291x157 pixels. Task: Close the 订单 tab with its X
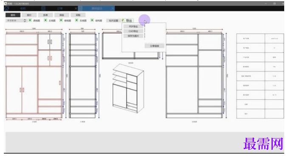point(76,8)
